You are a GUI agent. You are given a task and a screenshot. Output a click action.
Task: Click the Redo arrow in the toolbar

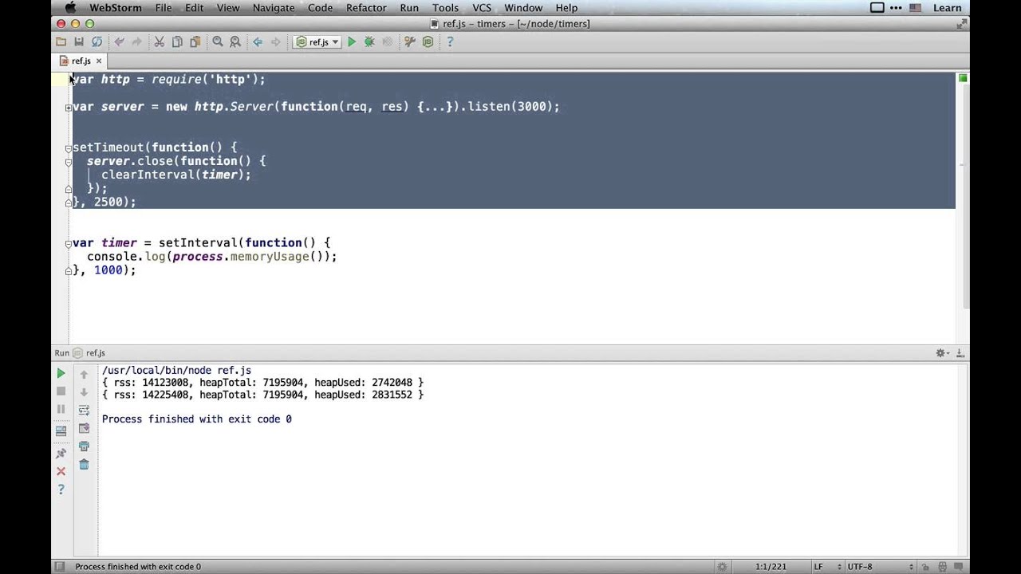click(136, 42)
